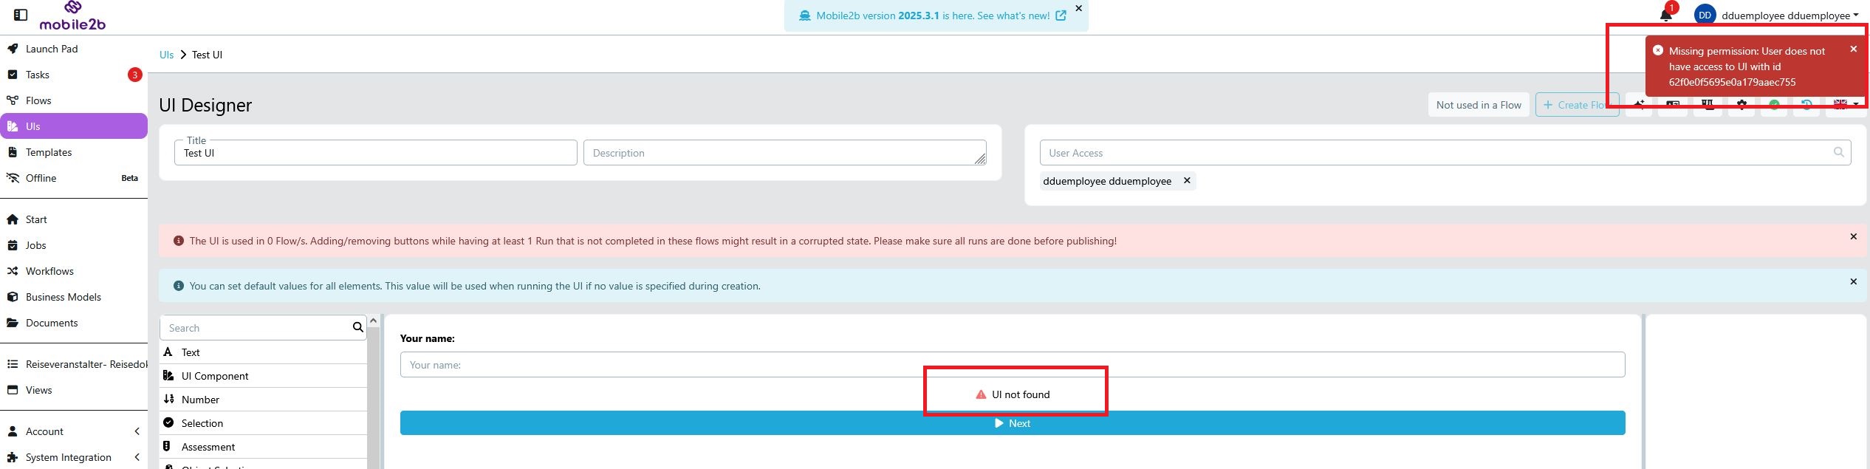The height and width of the screenshot is (469, 1870).
Task: Click the DD user avatar
Action: (1705, 16)
